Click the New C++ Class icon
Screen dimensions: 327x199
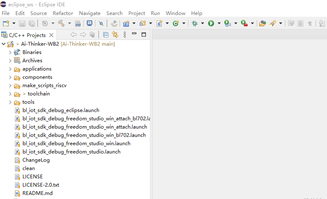[176, 23]
